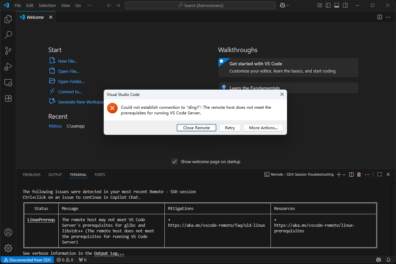Click the VS Code logo in title bar

(6, 5)
